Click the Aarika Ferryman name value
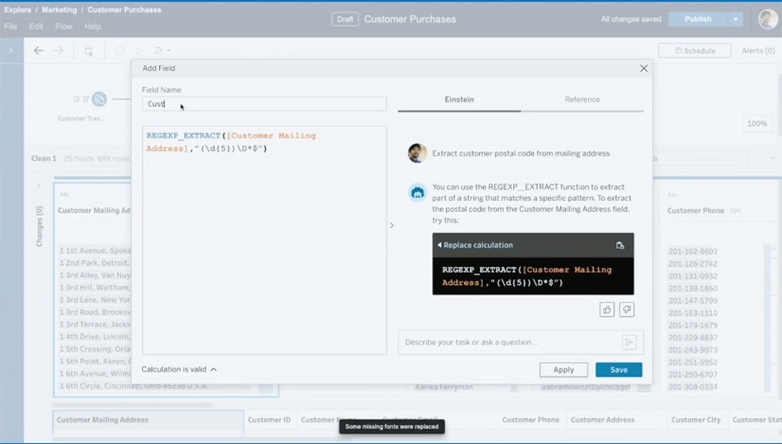This screenshot has width=782, height=444. pyautogui.click(x=444, y=387)
